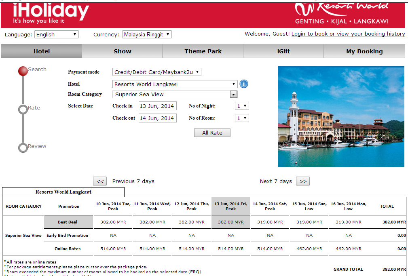
Task: Click the next 7 days >> button
Action: [x=303, y=181]
